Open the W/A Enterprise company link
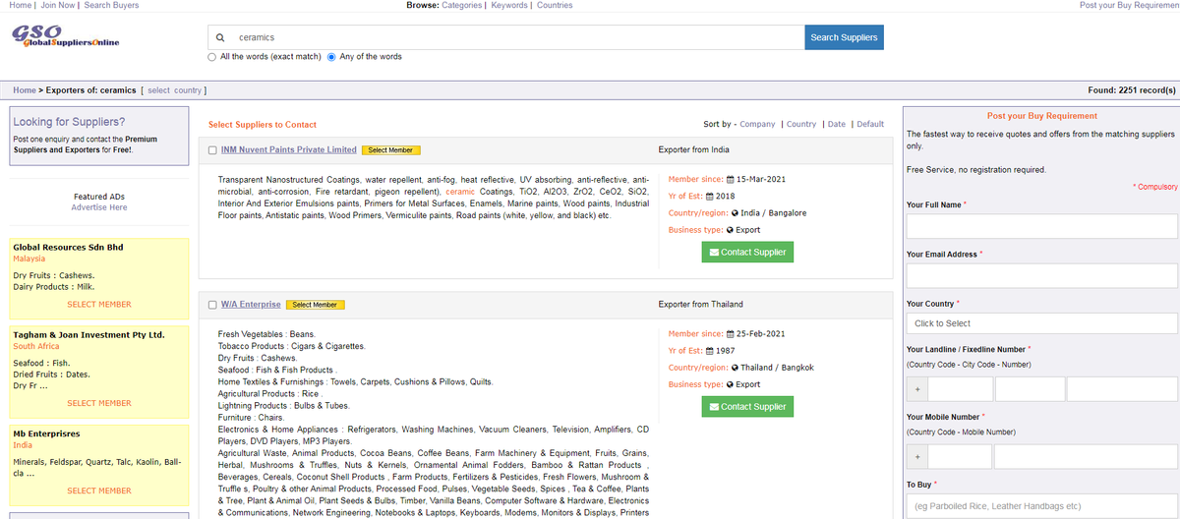Image resolution: width=1180 pixels, height=519 pixels. [251, 304]
